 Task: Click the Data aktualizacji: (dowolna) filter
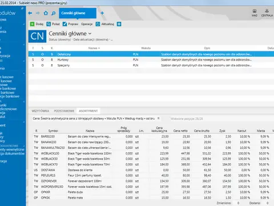click(x=91, y=39)
